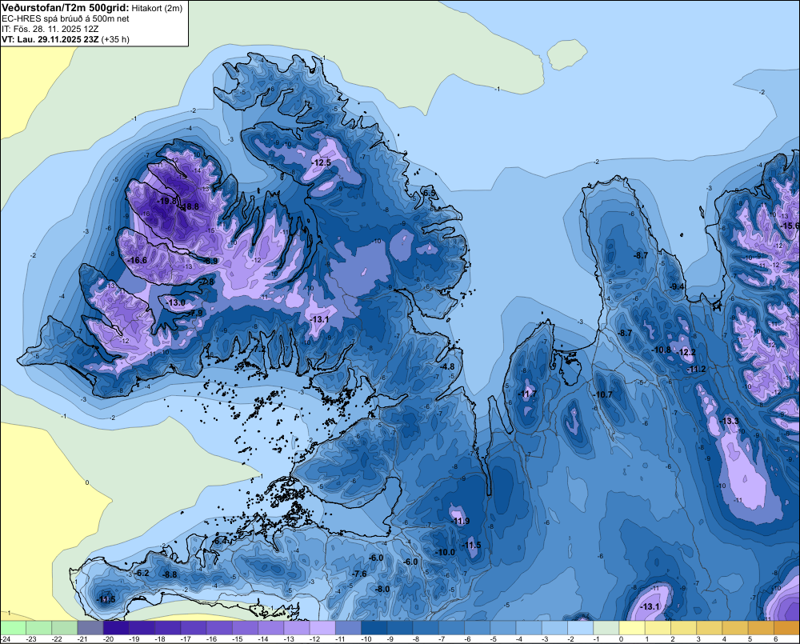Click the '-15.6' label at the right edge
The height and width of the screenshot is (644, 800).
tap(790, 226)
